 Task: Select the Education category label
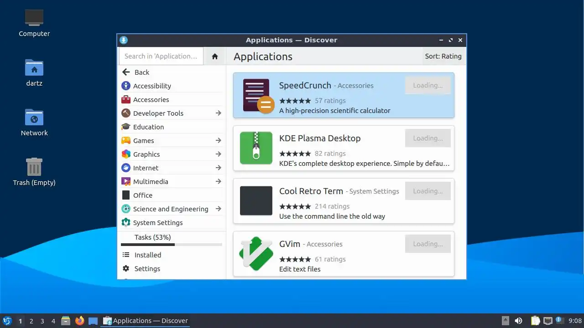click(148, 127)
